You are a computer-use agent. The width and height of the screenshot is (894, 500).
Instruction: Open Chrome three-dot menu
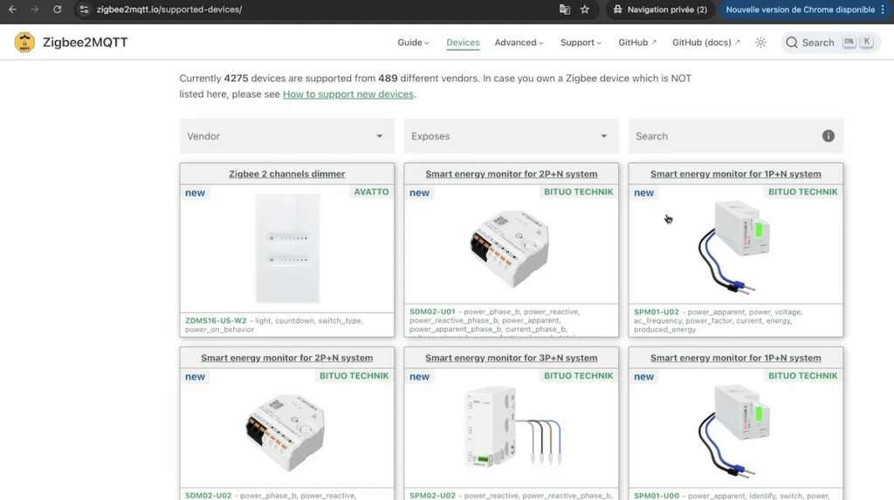tap(883, 10)
